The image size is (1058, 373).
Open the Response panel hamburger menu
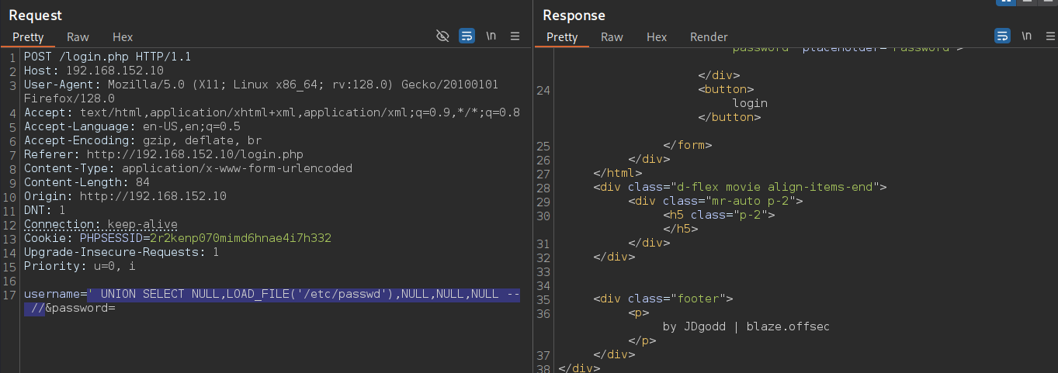pos(1049,36)
